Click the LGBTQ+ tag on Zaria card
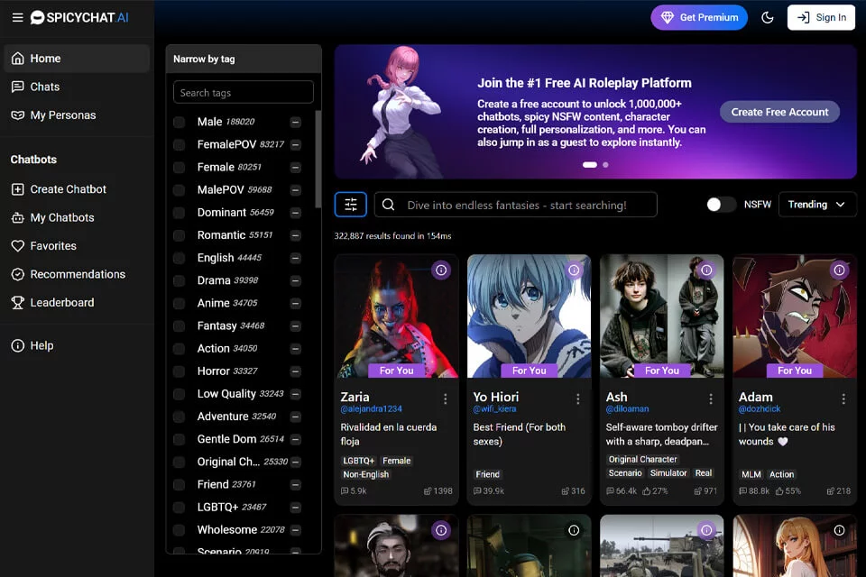Image resolution: width=866 pixels, height=577 pixels. (358, 461)
